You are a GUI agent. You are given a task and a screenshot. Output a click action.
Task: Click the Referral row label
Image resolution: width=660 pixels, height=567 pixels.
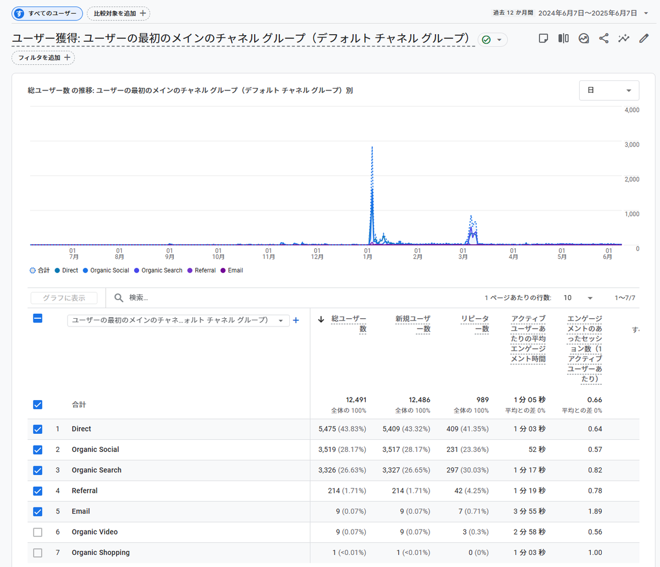85,491
